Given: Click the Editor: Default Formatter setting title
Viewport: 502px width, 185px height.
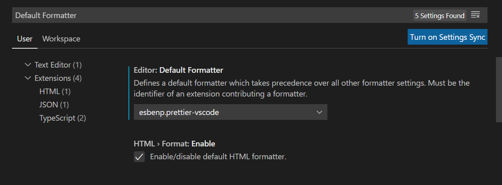Looking at the screenshot, I should tap(178, 70).
